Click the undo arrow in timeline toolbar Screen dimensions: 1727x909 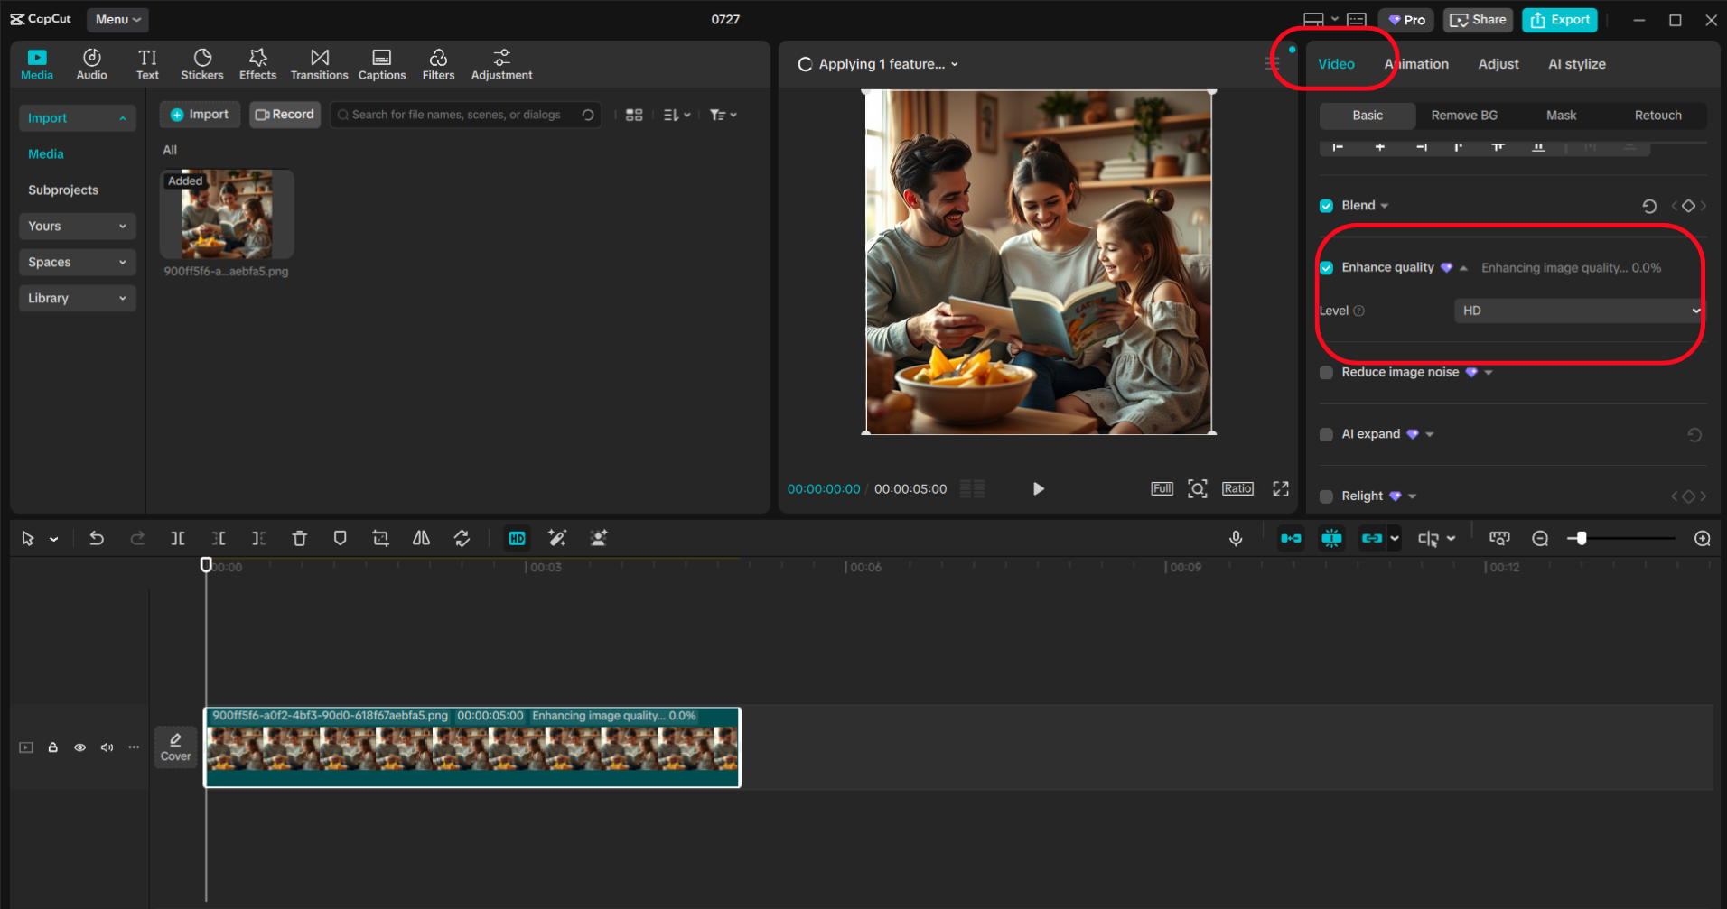[97, 539]
